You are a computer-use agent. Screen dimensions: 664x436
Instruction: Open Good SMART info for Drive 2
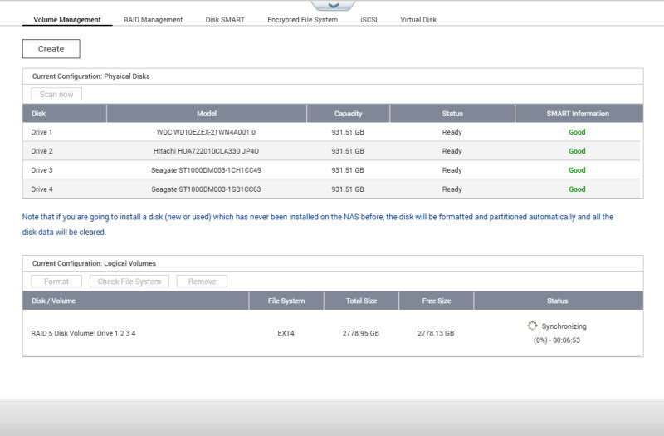pyautogui.click(x=577, y=151)
